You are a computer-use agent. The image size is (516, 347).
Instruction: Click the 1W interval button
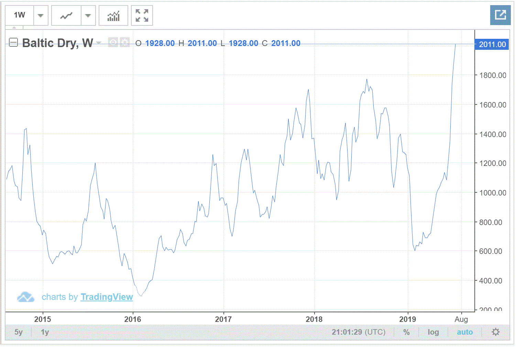pos(20,15)
